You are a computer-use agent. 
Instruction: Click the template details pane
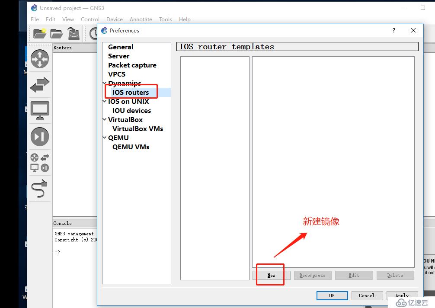[333, 162]
